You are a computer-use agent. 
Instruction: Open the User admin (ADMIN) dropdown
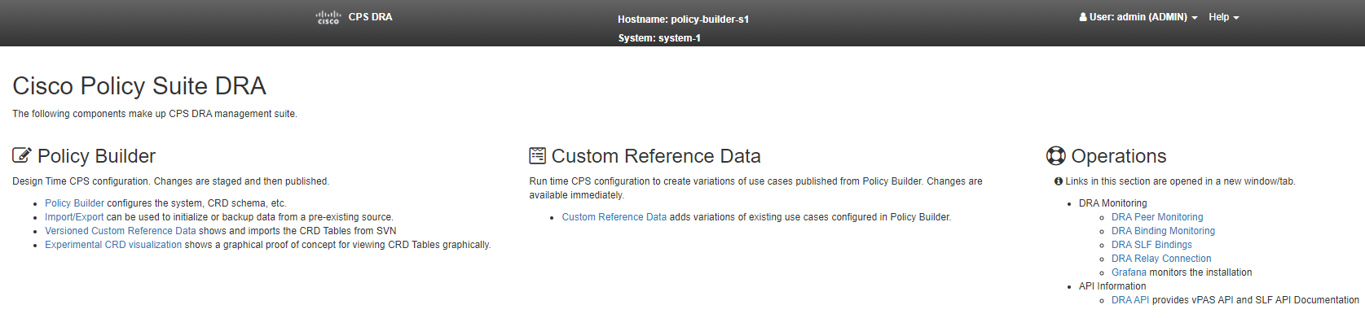click(1138, 17)
